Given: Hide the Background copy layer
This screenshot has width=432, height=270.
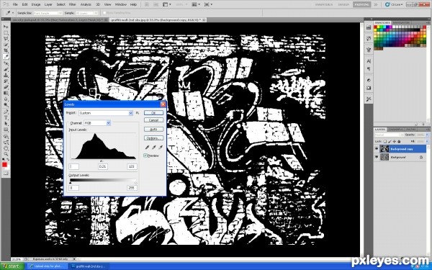Looking at the screenshot, I should 377,149.
